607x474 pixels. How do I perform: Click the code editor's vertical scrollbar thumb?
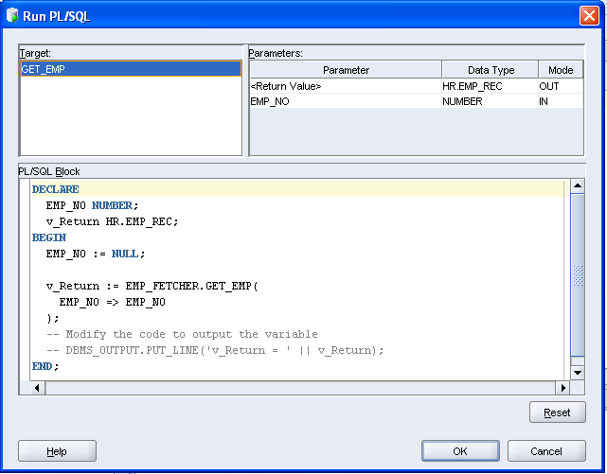point(578,274)
